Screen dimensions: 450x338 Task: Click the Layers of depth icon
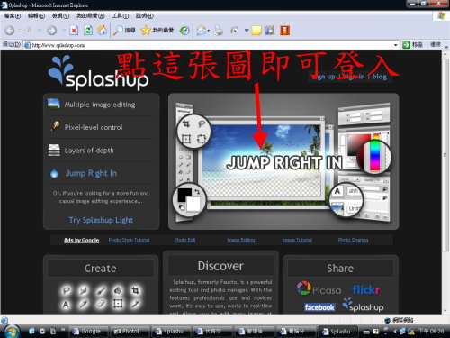54,150
